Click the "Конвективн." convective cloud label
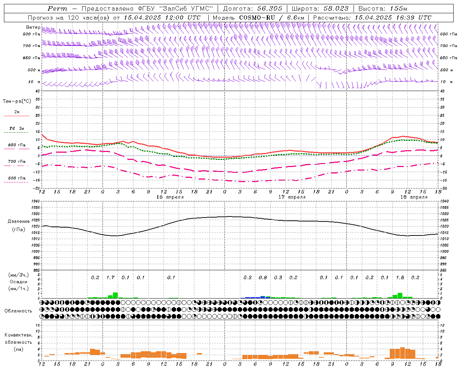 pos(18,335)
